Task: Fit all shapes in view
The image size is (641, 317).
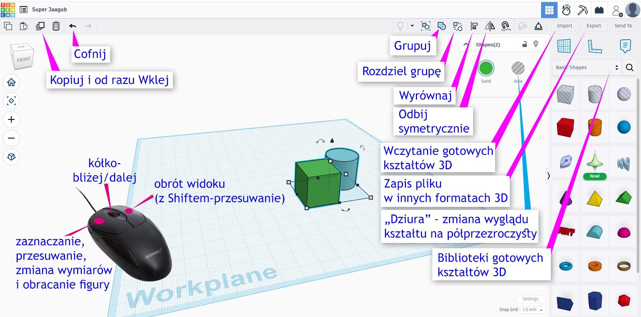Action: pos(11,101)
